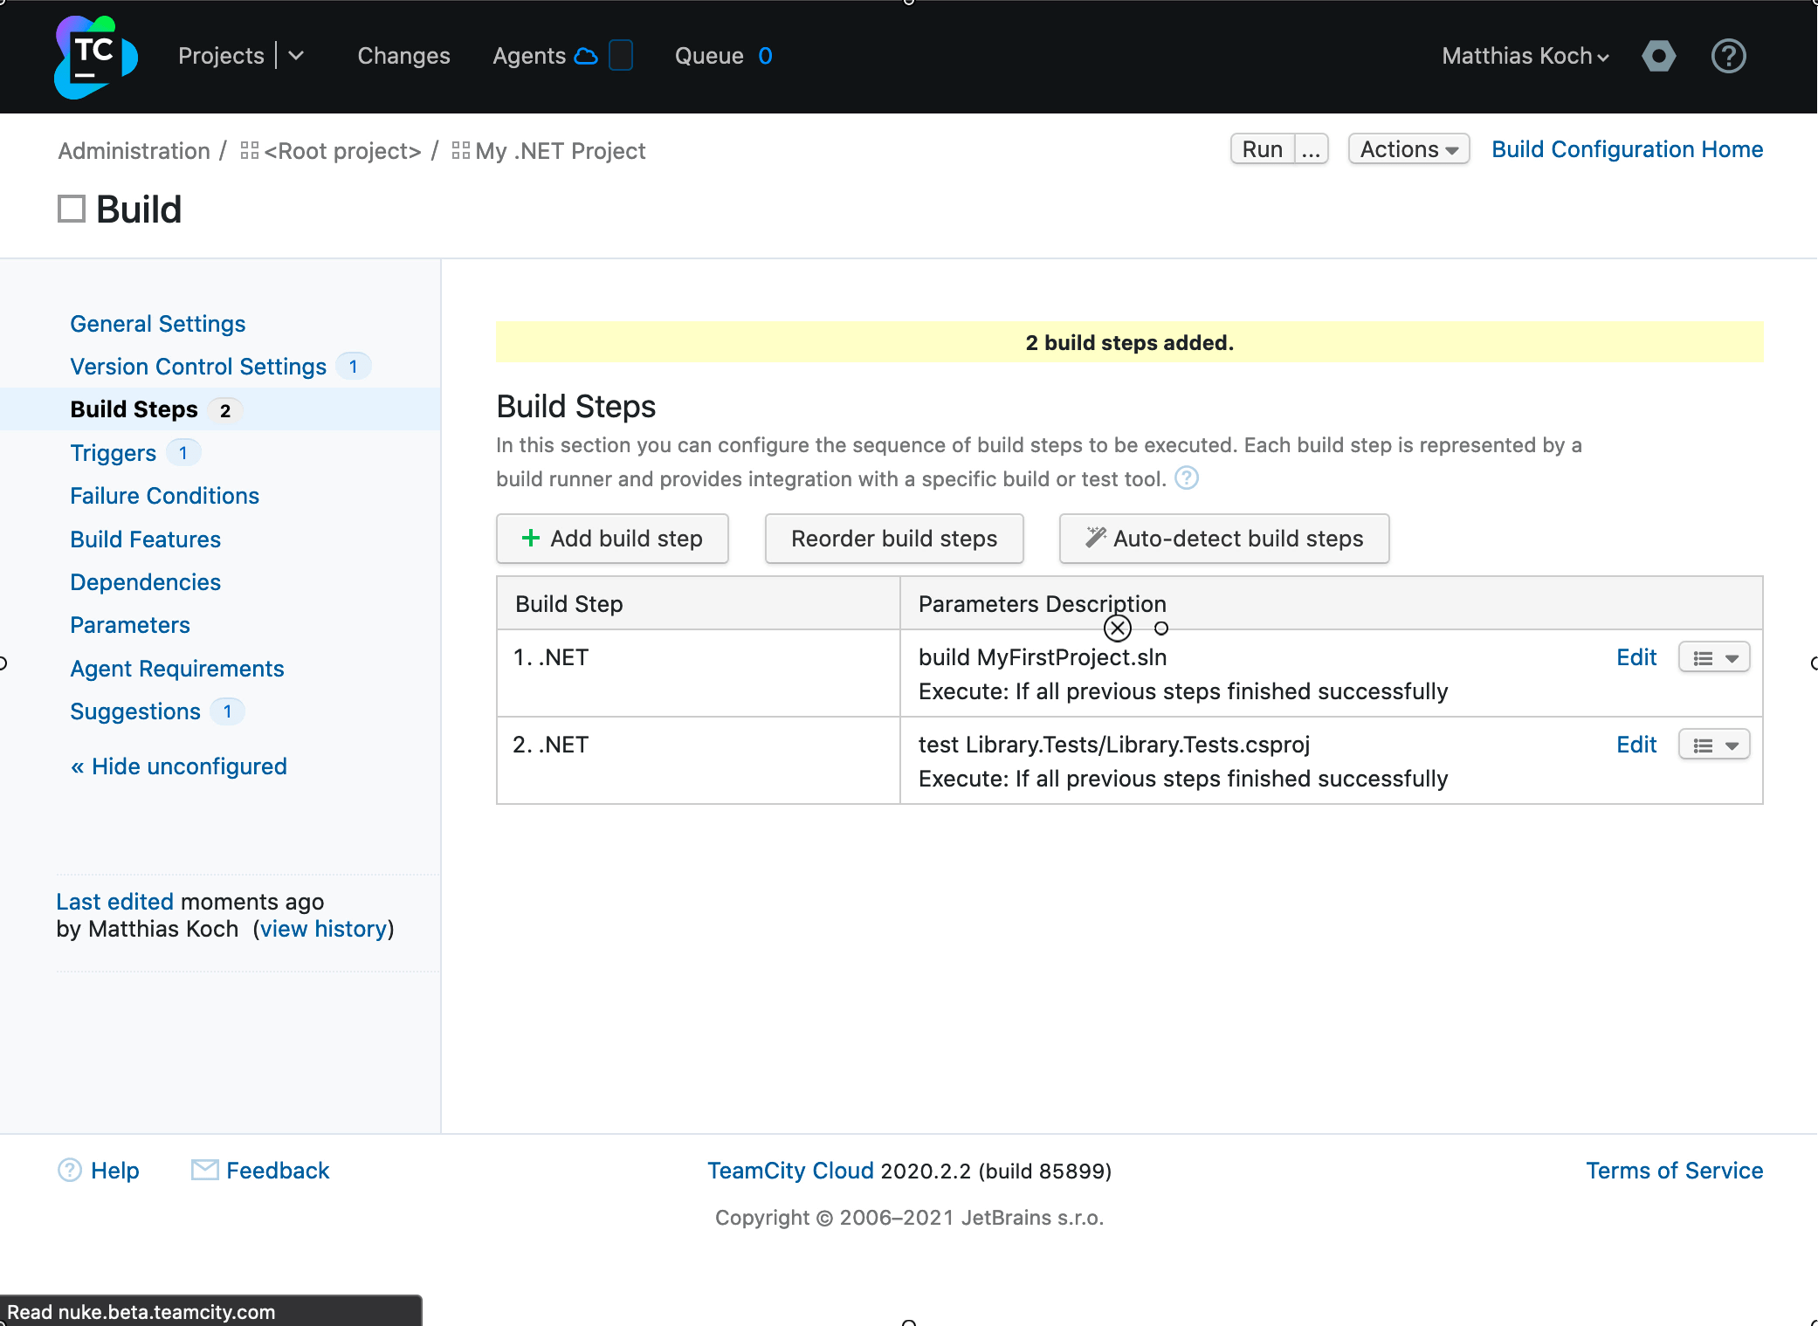Viewport: 1818px width, 1326px height.
Task: Click the cloud agents icon
Action: [x=586, y=56]
